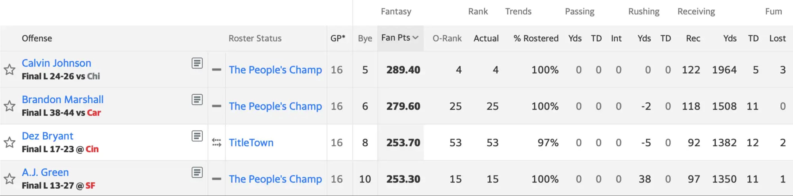The height and width of the screenshot is (196, 793).
Task: Open Brandon Marshall's player notes icon
Action: pyautogui.click(x=197, y=99)
